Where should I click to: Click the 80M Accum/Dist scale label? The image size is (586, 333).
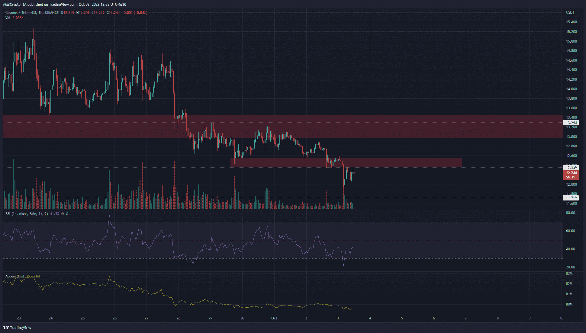[x=569, y=304]
